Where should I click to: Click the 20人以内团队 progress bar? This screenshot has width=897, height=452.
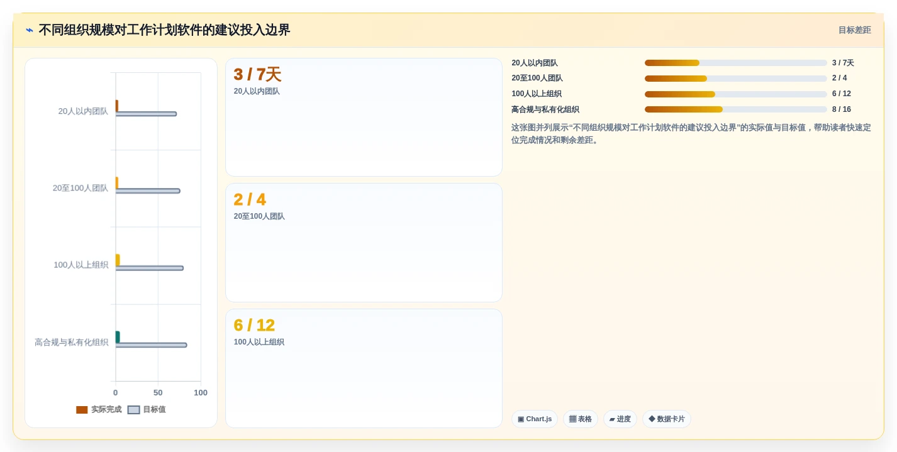[x=735, y=63]
